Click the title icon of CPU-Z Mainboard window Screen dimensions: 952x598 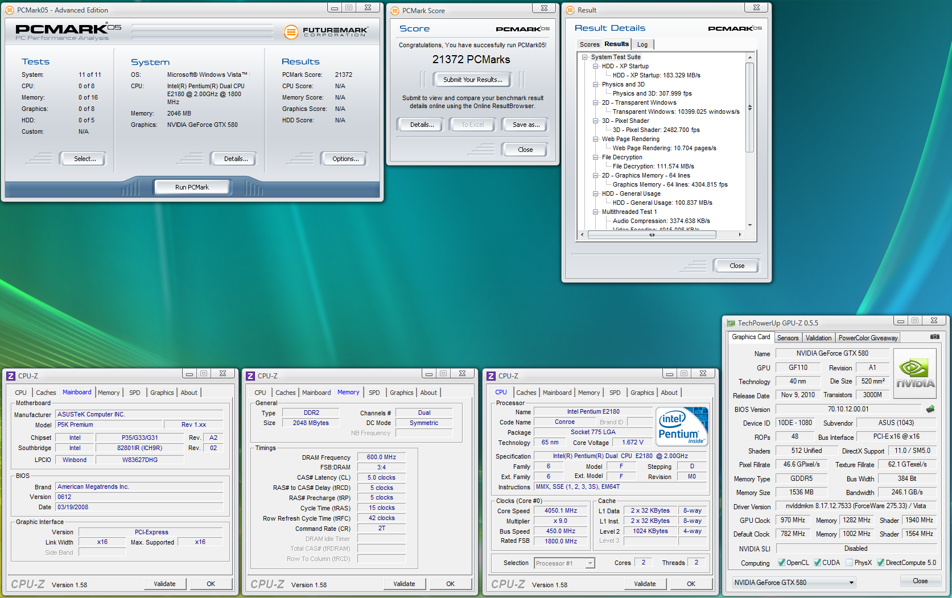click(11, 376)
